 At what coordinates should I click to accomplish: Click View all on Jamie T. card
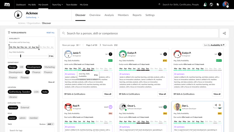[108, 94]
